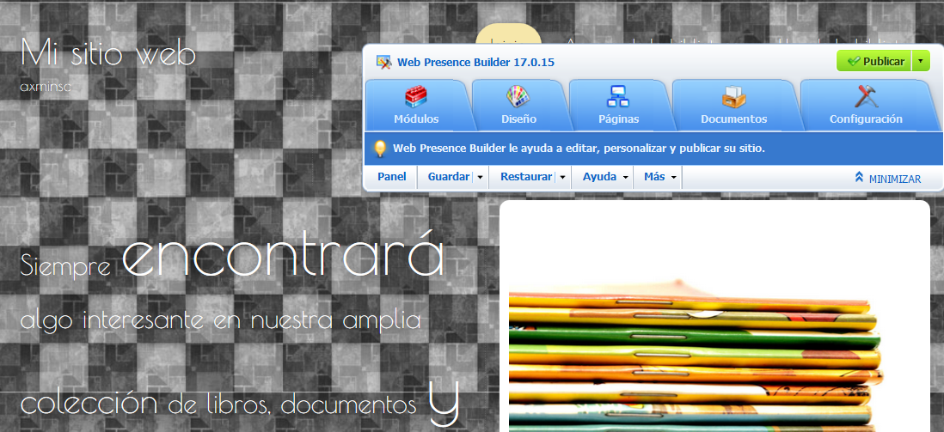Expand the Restaurar split-button arrow
Image resolution: width=944 pixels, height=432 pixels.
562,177
